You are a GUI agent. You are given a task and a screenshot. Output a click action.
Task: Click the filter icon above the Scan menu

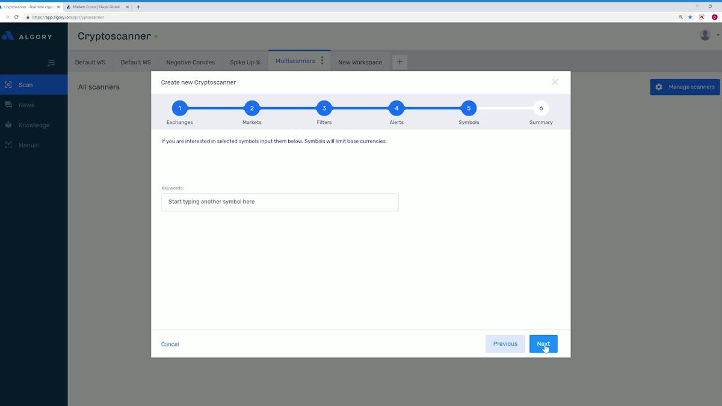51,63
